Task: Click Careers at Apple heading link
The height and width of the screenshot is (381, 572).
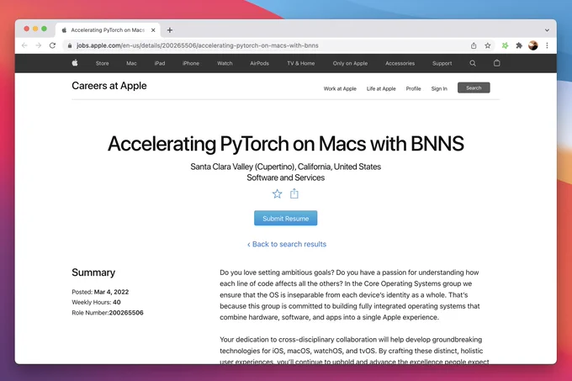Action: pos(109,86)
